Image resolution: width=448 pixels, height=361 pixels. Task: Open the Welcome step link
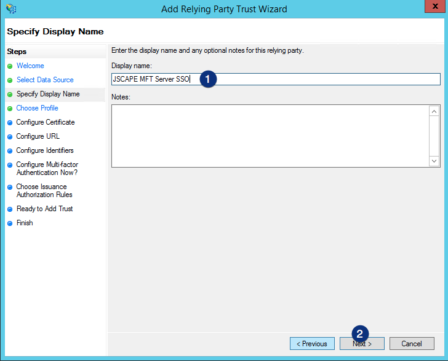pyautogui.click(x=30, y=66)
